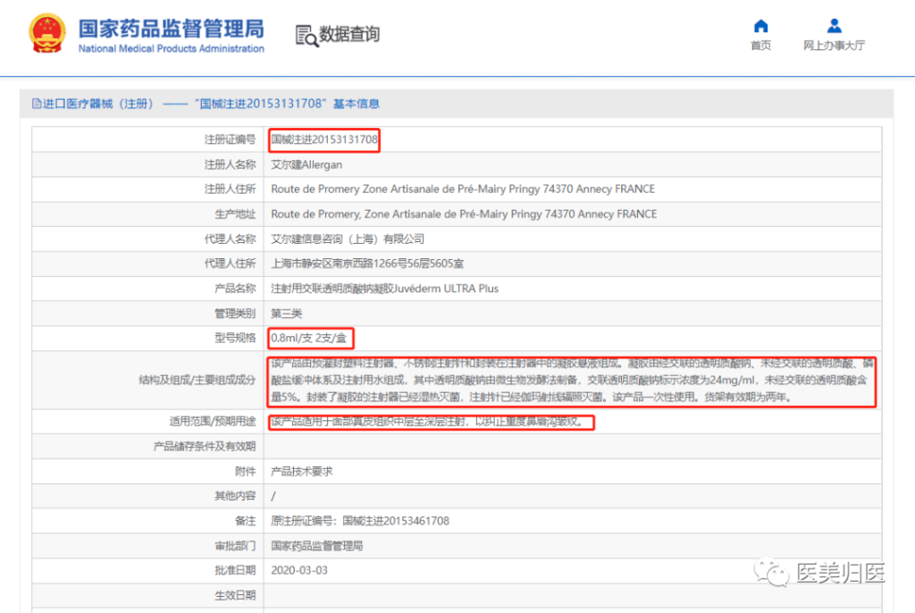915x613 pixels.
Task: Click the 产品名称 label
Action: click(235, 289)
